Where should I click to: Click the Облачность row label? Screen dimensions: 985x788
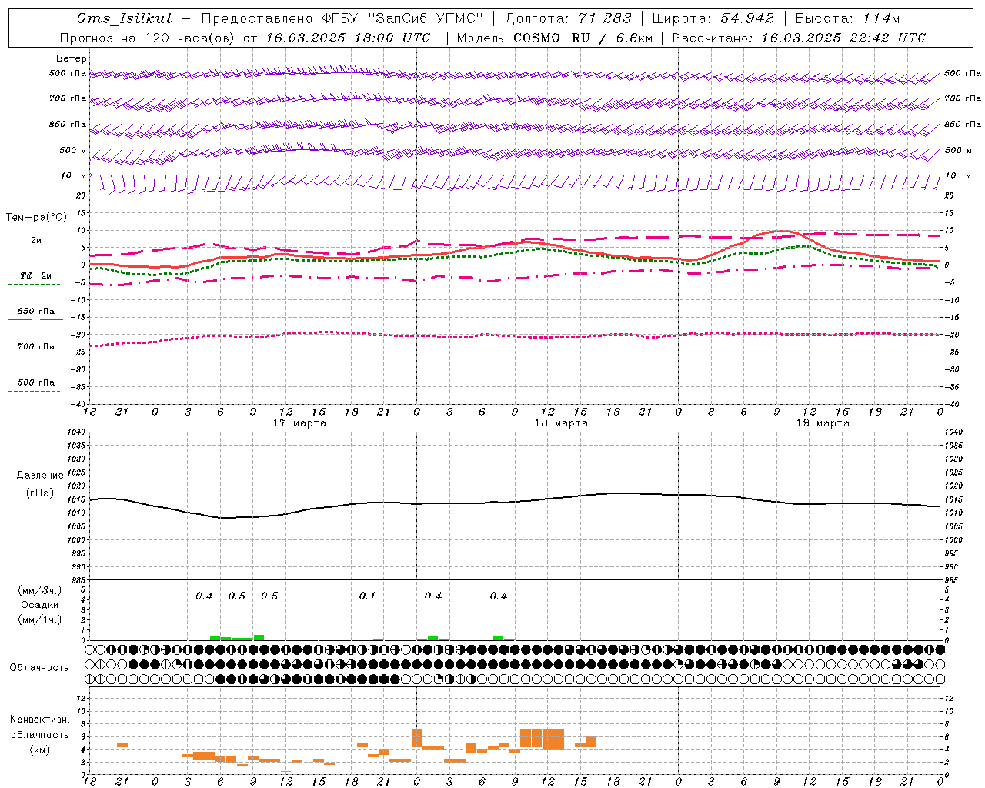pos(39,668)
